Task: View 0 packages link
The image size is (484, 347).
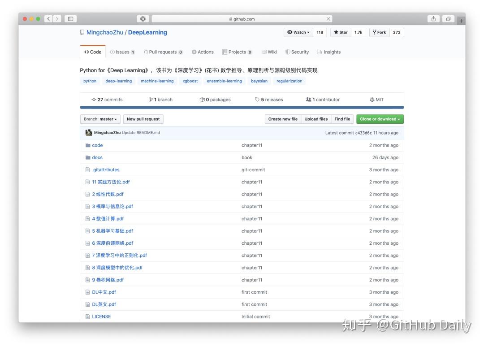Action: tap(215, 100)
